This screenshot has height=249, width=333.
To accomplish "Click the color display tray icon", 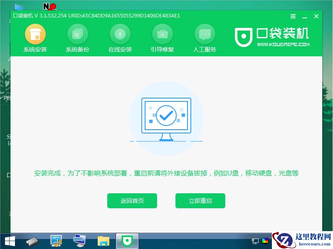I will (x=265, y=241).
